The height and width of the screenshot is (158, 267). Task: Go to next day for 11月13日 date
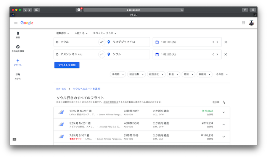217,42
